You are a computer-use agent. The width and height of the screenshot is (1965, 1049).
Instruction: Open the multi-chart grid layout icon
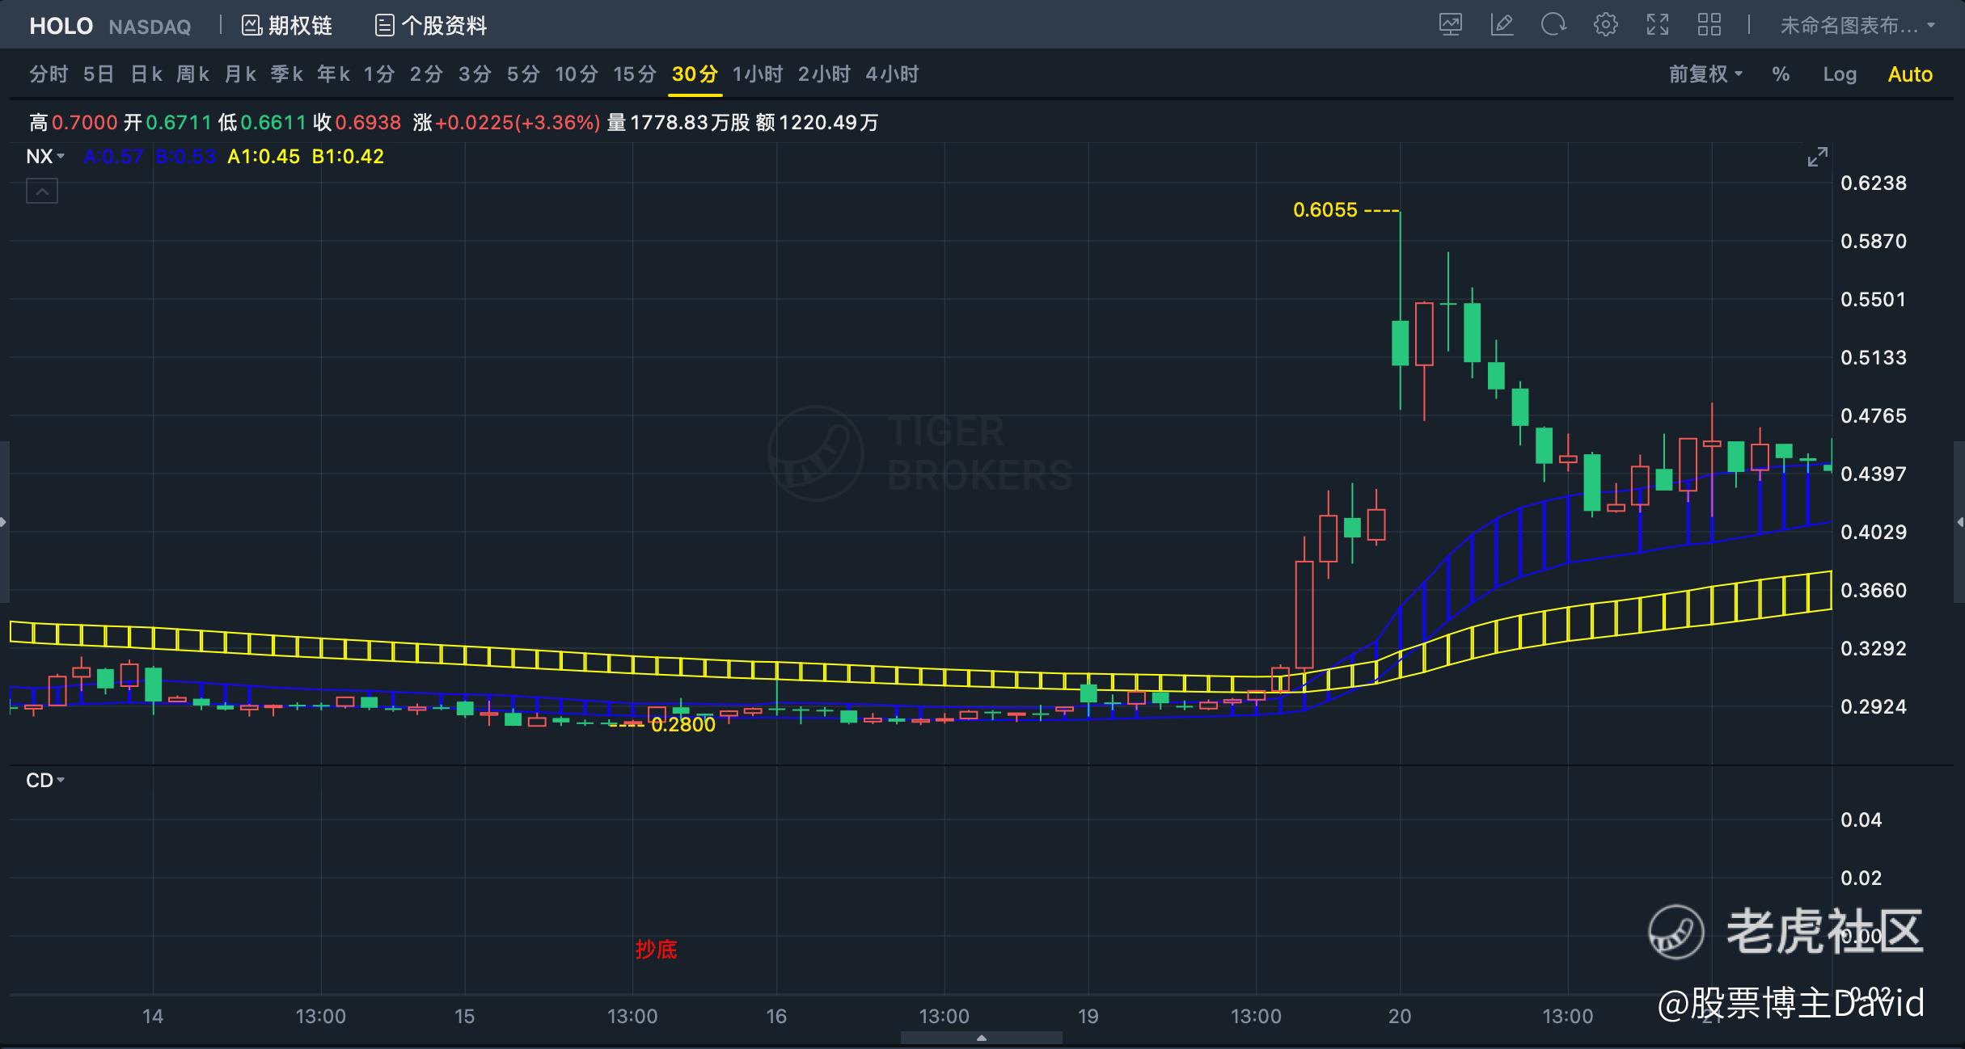1709,25
